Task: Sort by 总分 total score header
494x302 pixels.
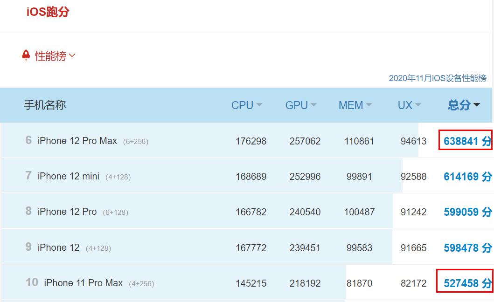Action: [x=463, y=105]
